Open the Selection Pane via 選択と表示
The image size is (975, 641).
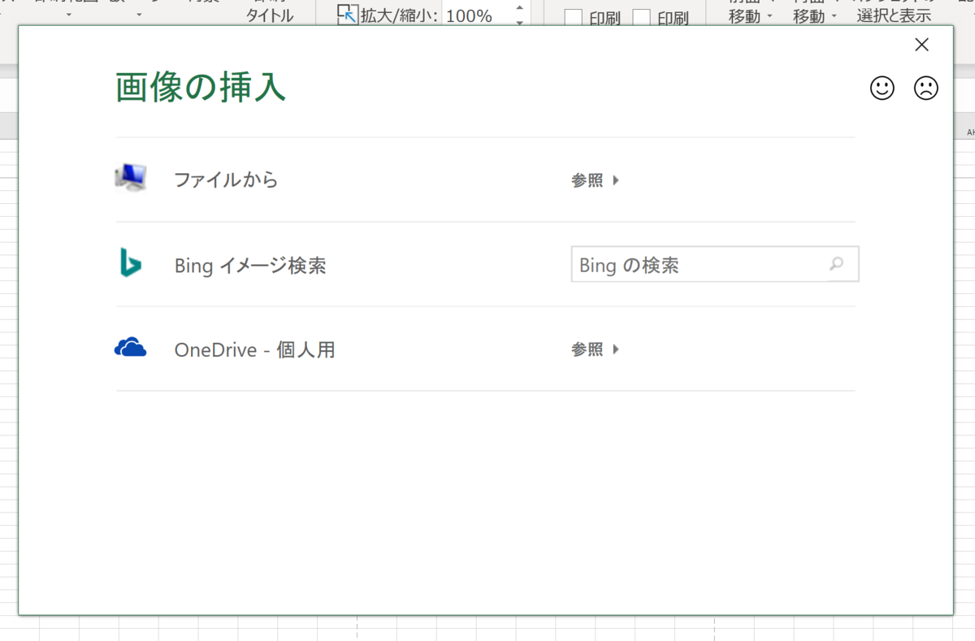[893, 15]
